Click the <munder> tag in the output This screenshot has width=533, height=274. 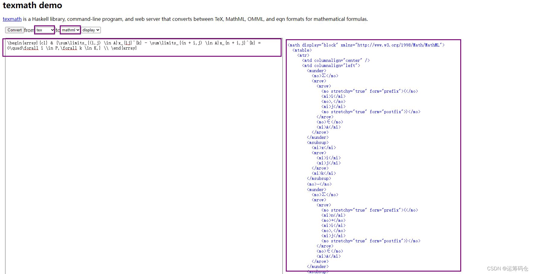[x=316, y=70]
